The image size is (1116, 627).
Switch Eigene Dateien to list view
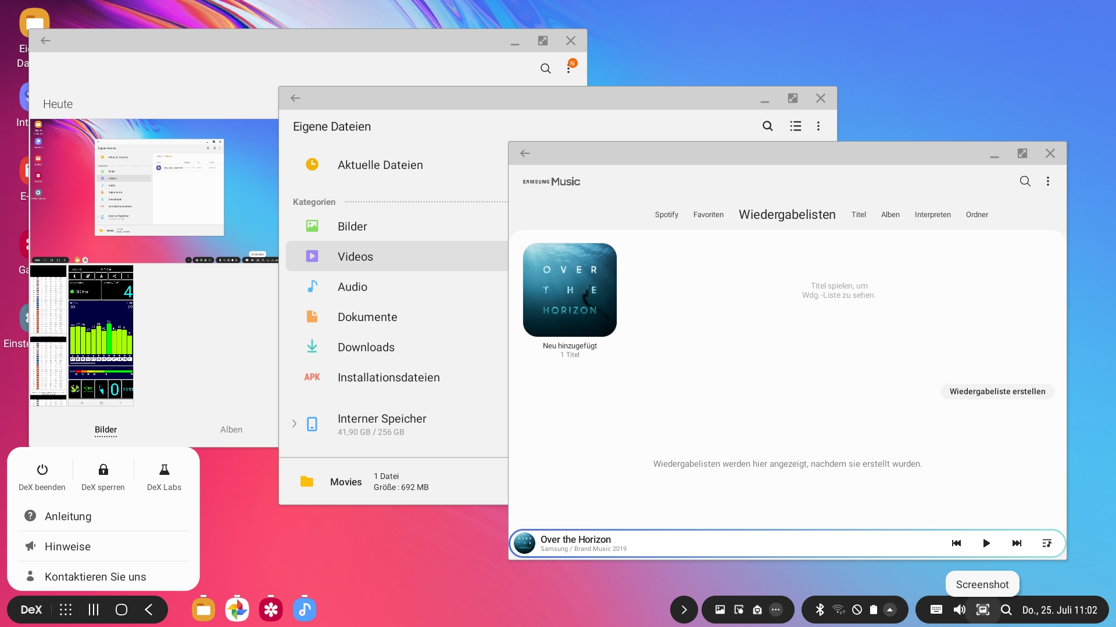tap(795, 126)
